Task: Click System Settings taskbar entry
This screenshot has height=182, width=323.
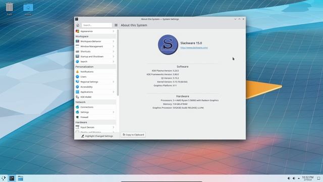Action: pyautogui.click(x=12, y=178)
